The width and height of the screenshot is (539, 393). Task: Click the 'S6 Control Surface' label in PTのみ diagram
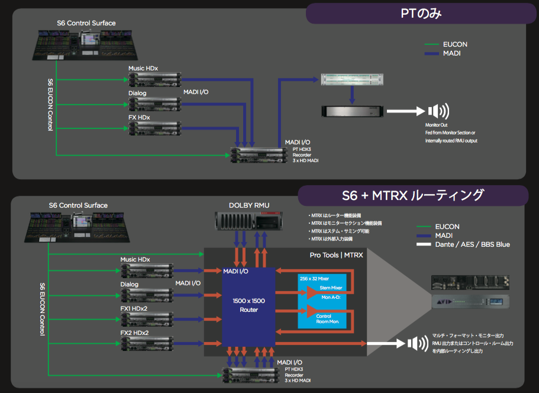[86, 23]
